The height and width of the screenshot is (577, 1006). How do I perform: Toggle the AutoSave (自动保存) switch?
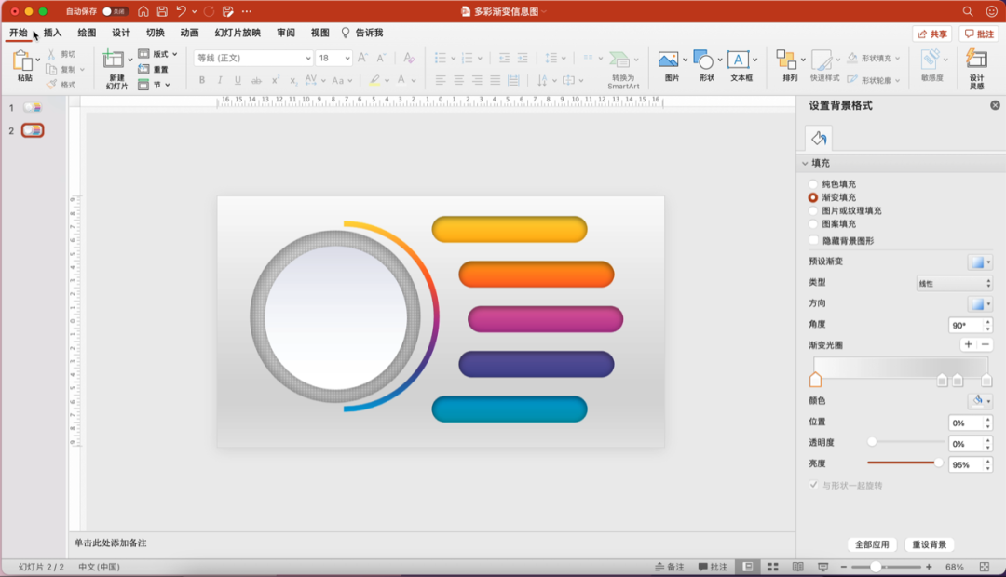point(115,11)
